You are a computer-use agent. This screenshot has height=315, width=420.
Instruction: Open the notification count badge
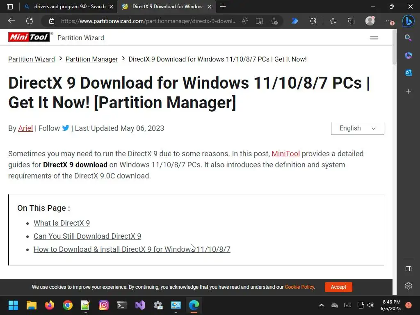[409, 305]
